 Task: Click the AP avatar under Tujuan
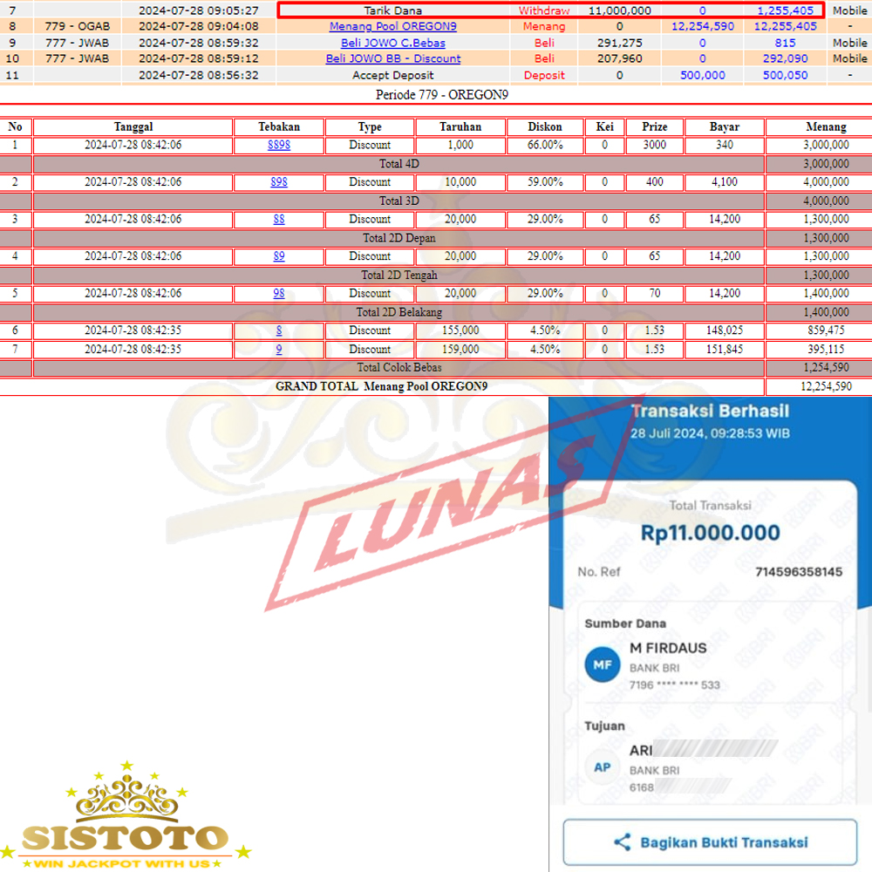603,767
